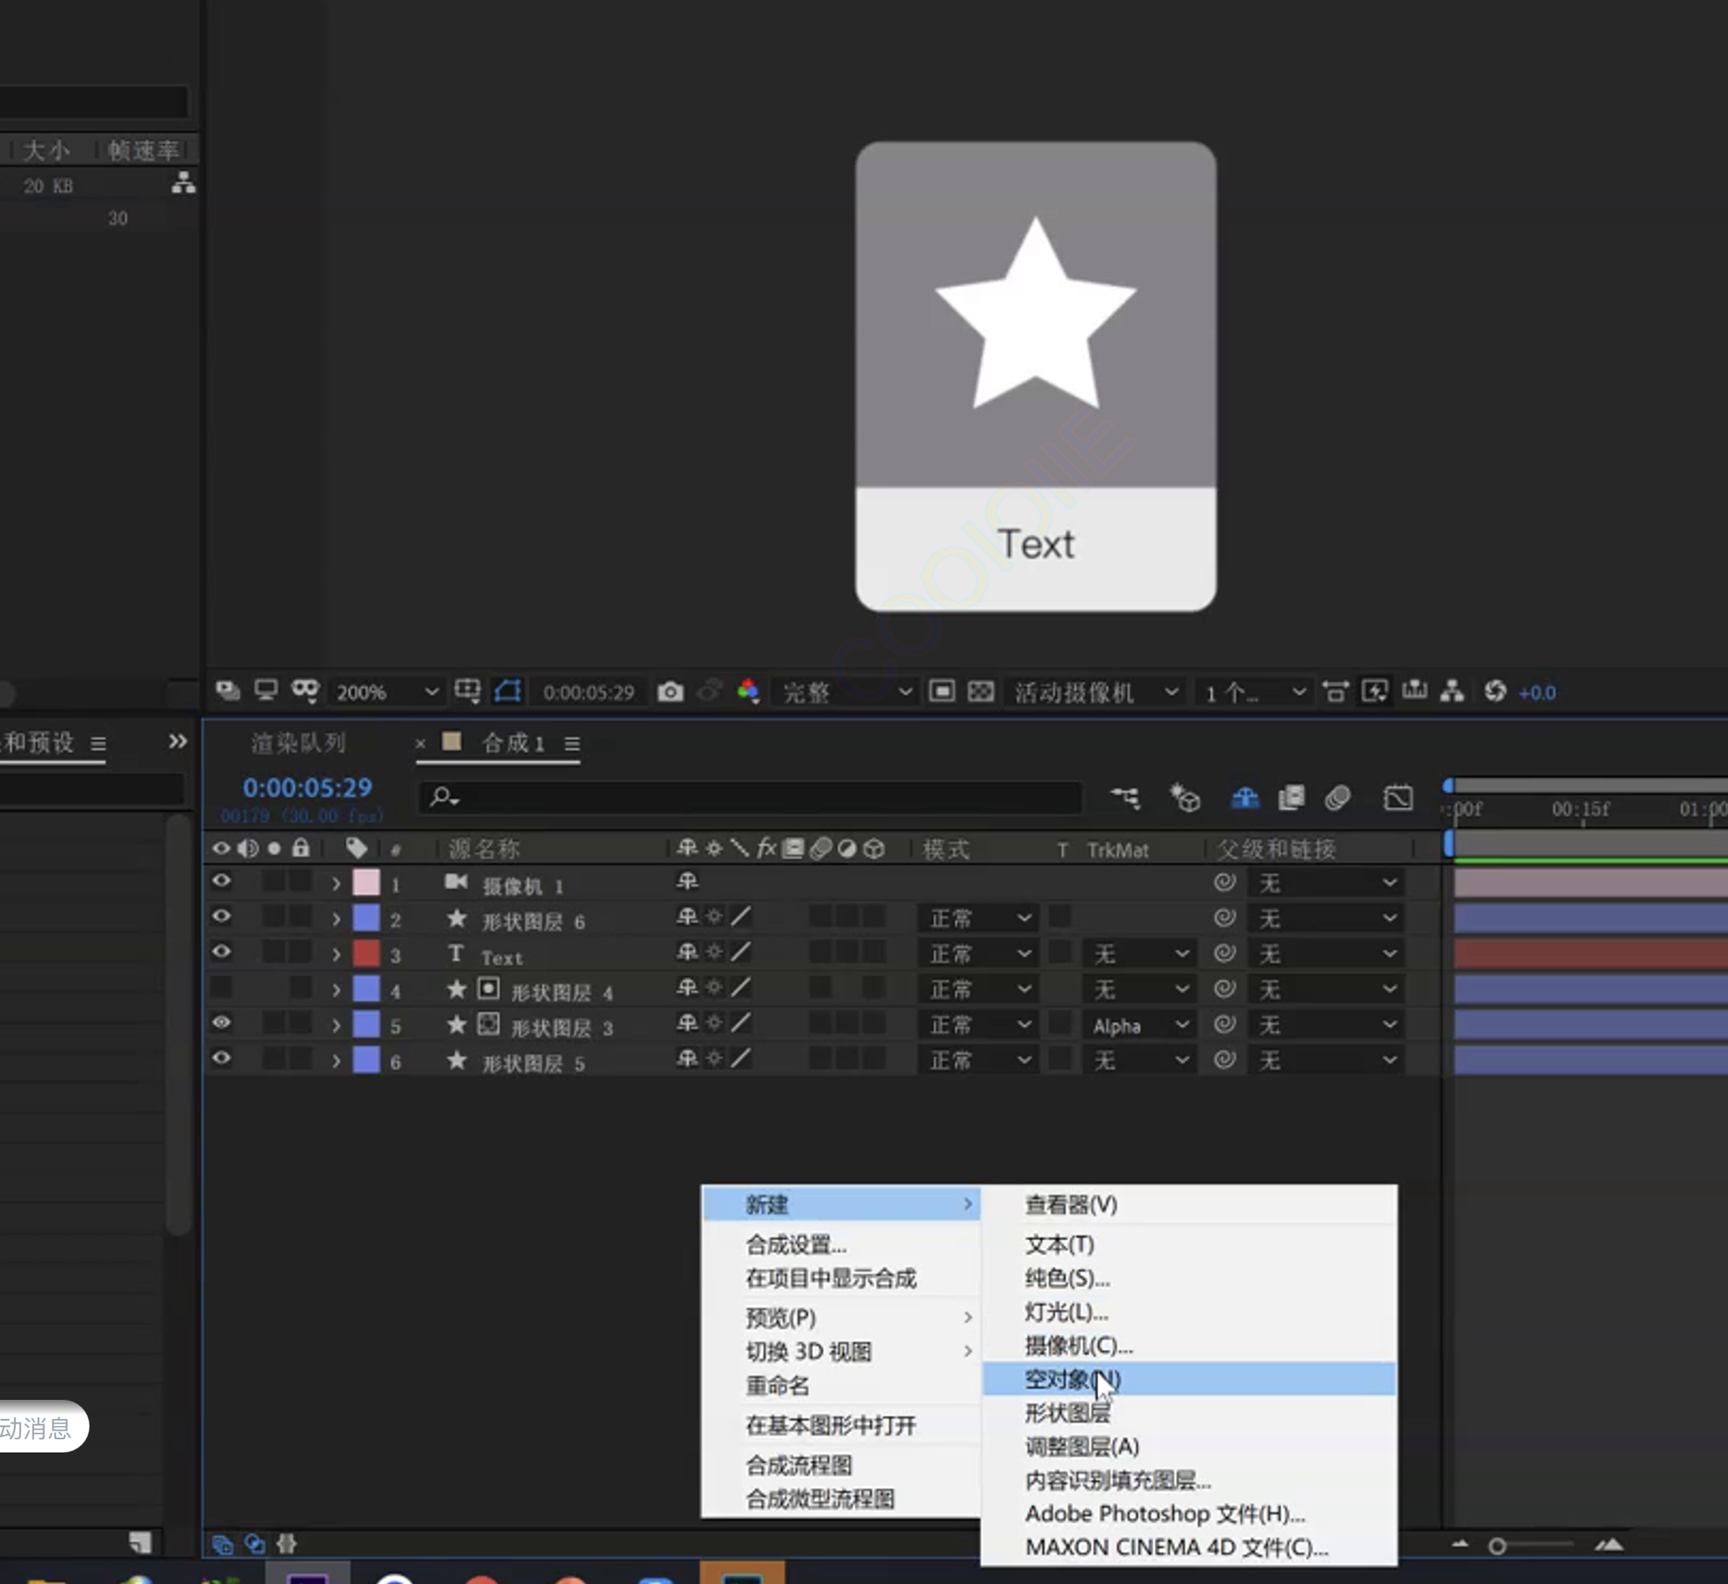Click the snapshot camera icon in viewer toolbar
This screenshot has width=1728, height=1584.
click(670, 692)
